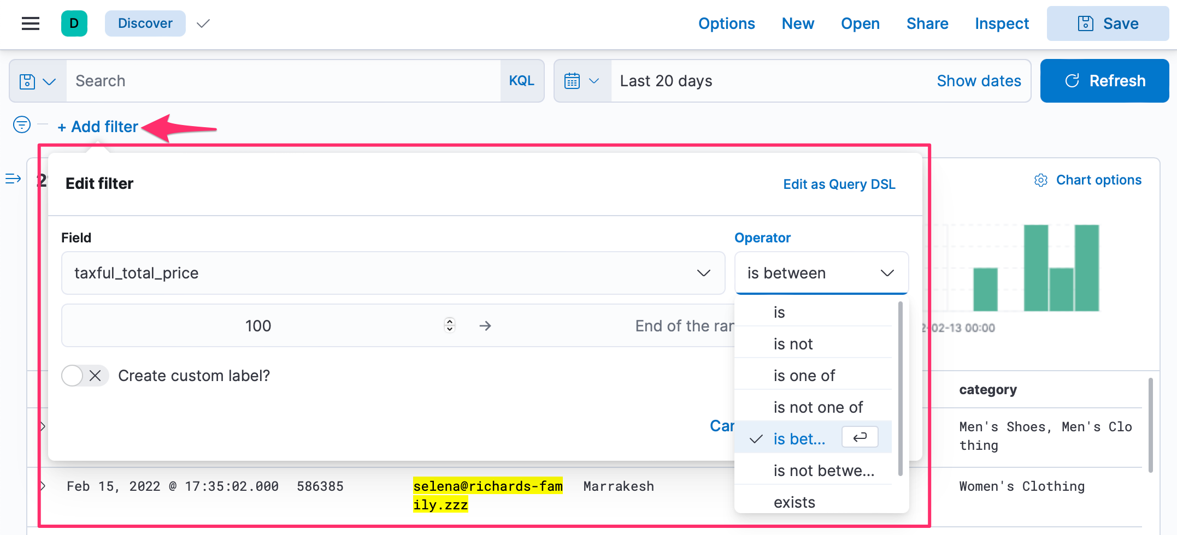Screen dimensions: 1177x535
Task: Select 'is not one of' operator option
Action: tap(817, 407)
